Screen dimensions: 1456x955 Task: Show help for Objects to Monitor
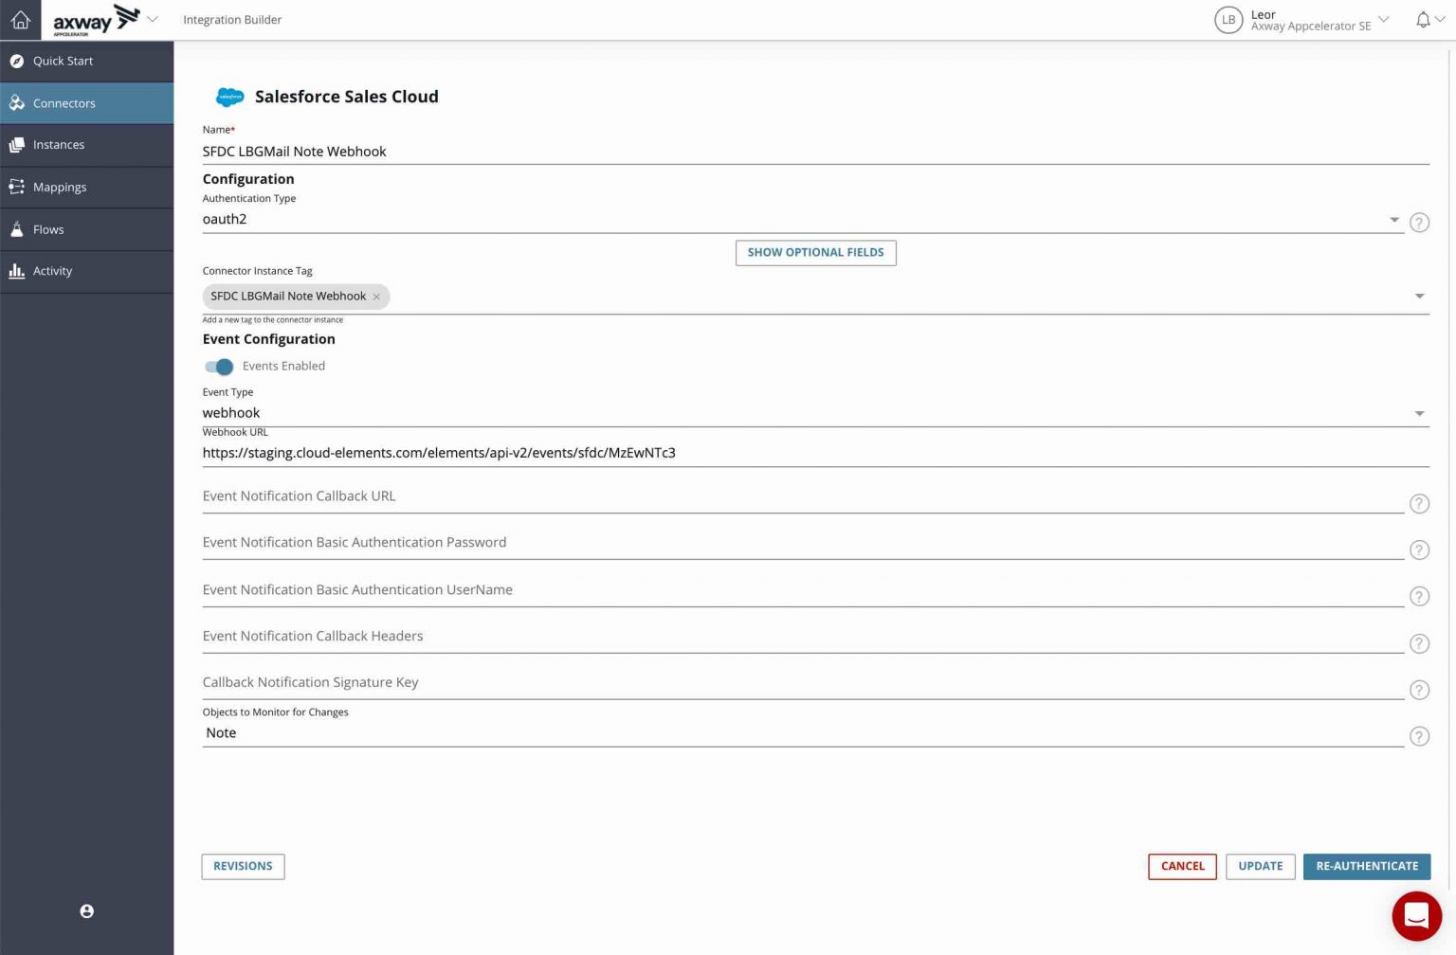[1419, 736]
